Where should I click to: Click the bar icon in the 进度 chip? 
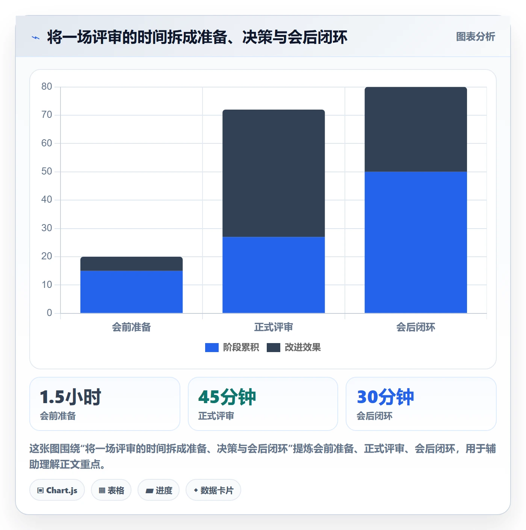pos(150,491)
